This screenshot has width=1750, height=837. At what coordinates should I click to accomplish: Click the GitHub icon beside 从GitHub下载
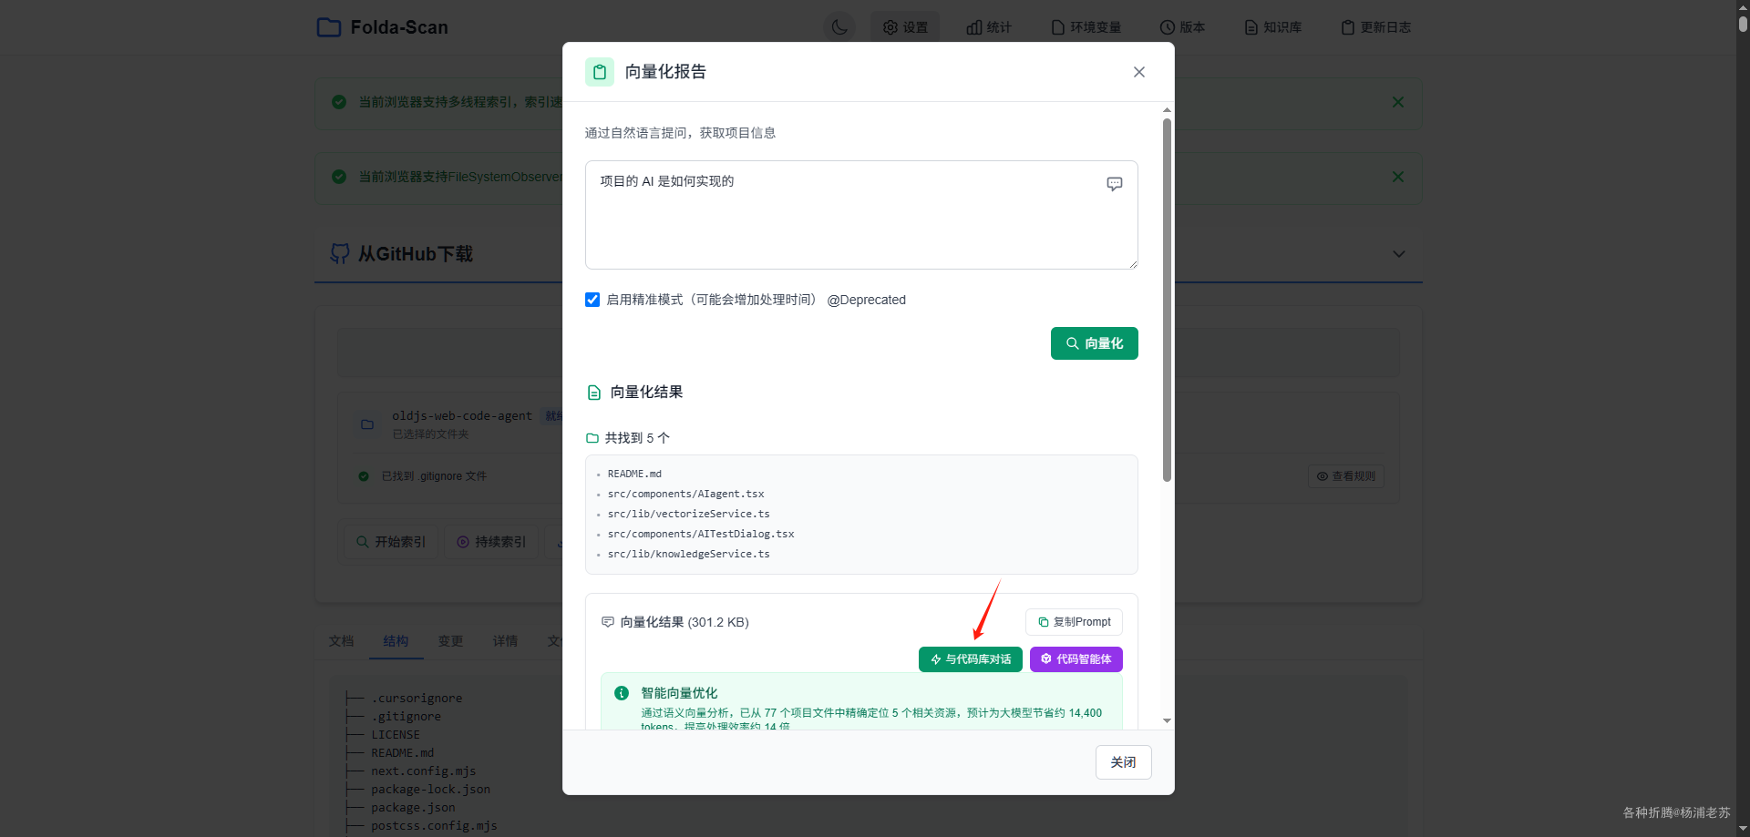(x=340, y=254)
